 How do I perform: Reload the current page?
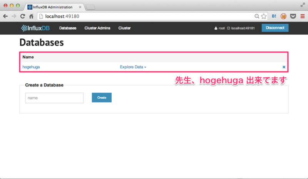[x=23, y=16]
